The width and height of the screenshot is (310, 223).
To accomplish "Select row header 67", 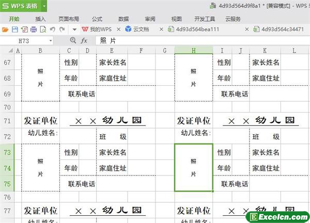I will [x=7, y=62].
